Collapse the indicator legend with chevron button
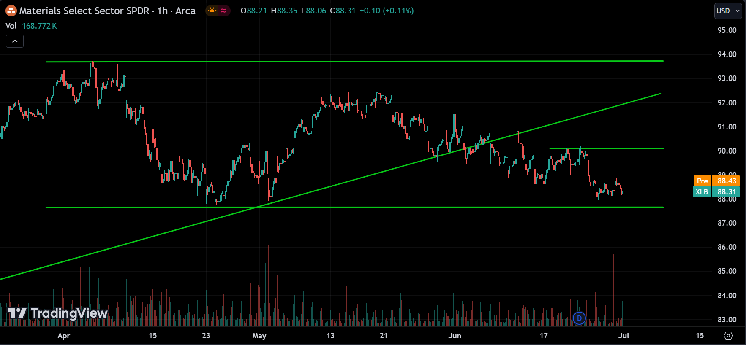The width and height of the screenshot is (746, 345). tap(15, 41)
